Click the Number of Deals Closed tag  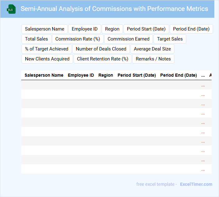101,49
